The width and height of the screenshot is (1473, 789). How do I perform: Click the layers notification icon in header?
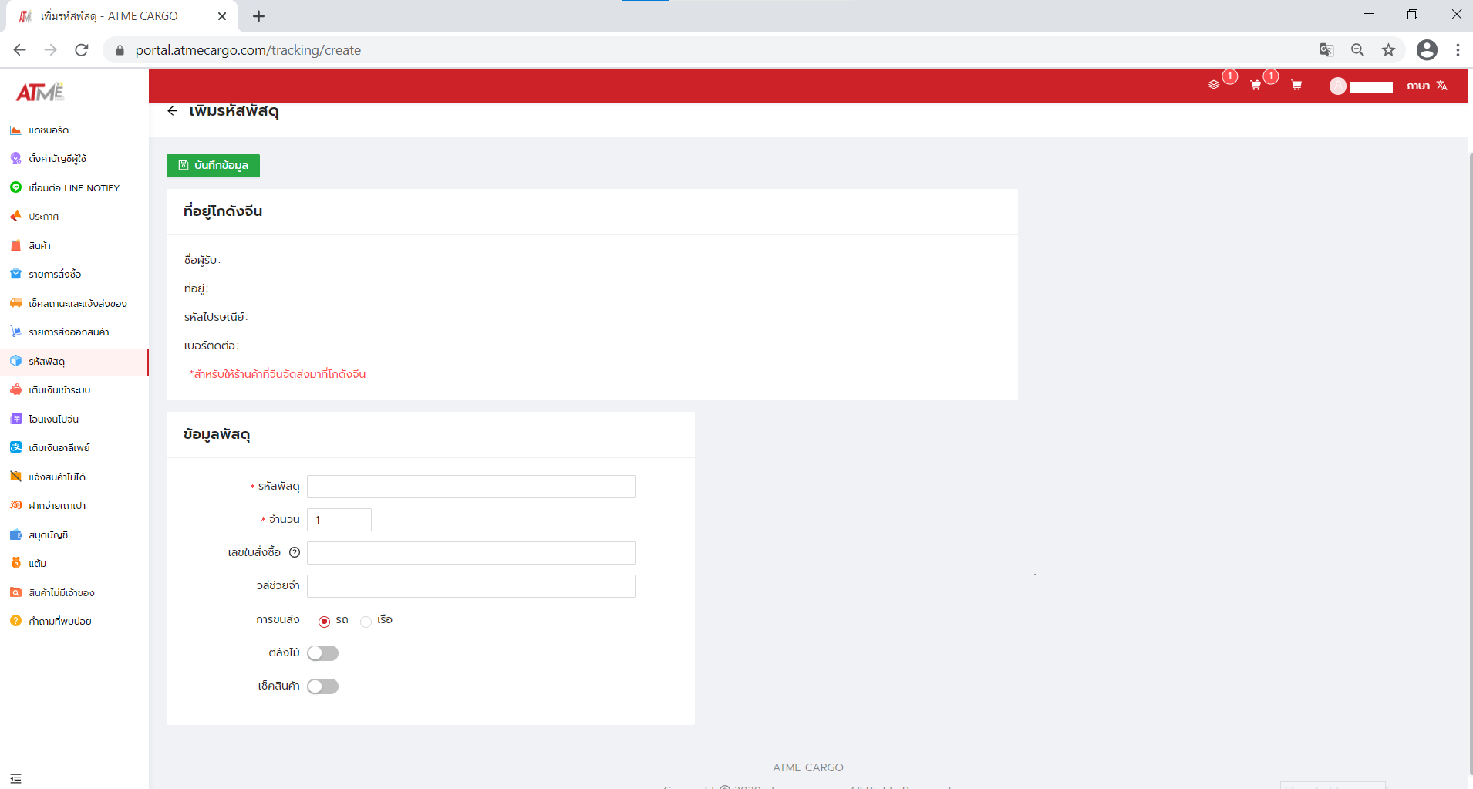[x=1214, y=85]
